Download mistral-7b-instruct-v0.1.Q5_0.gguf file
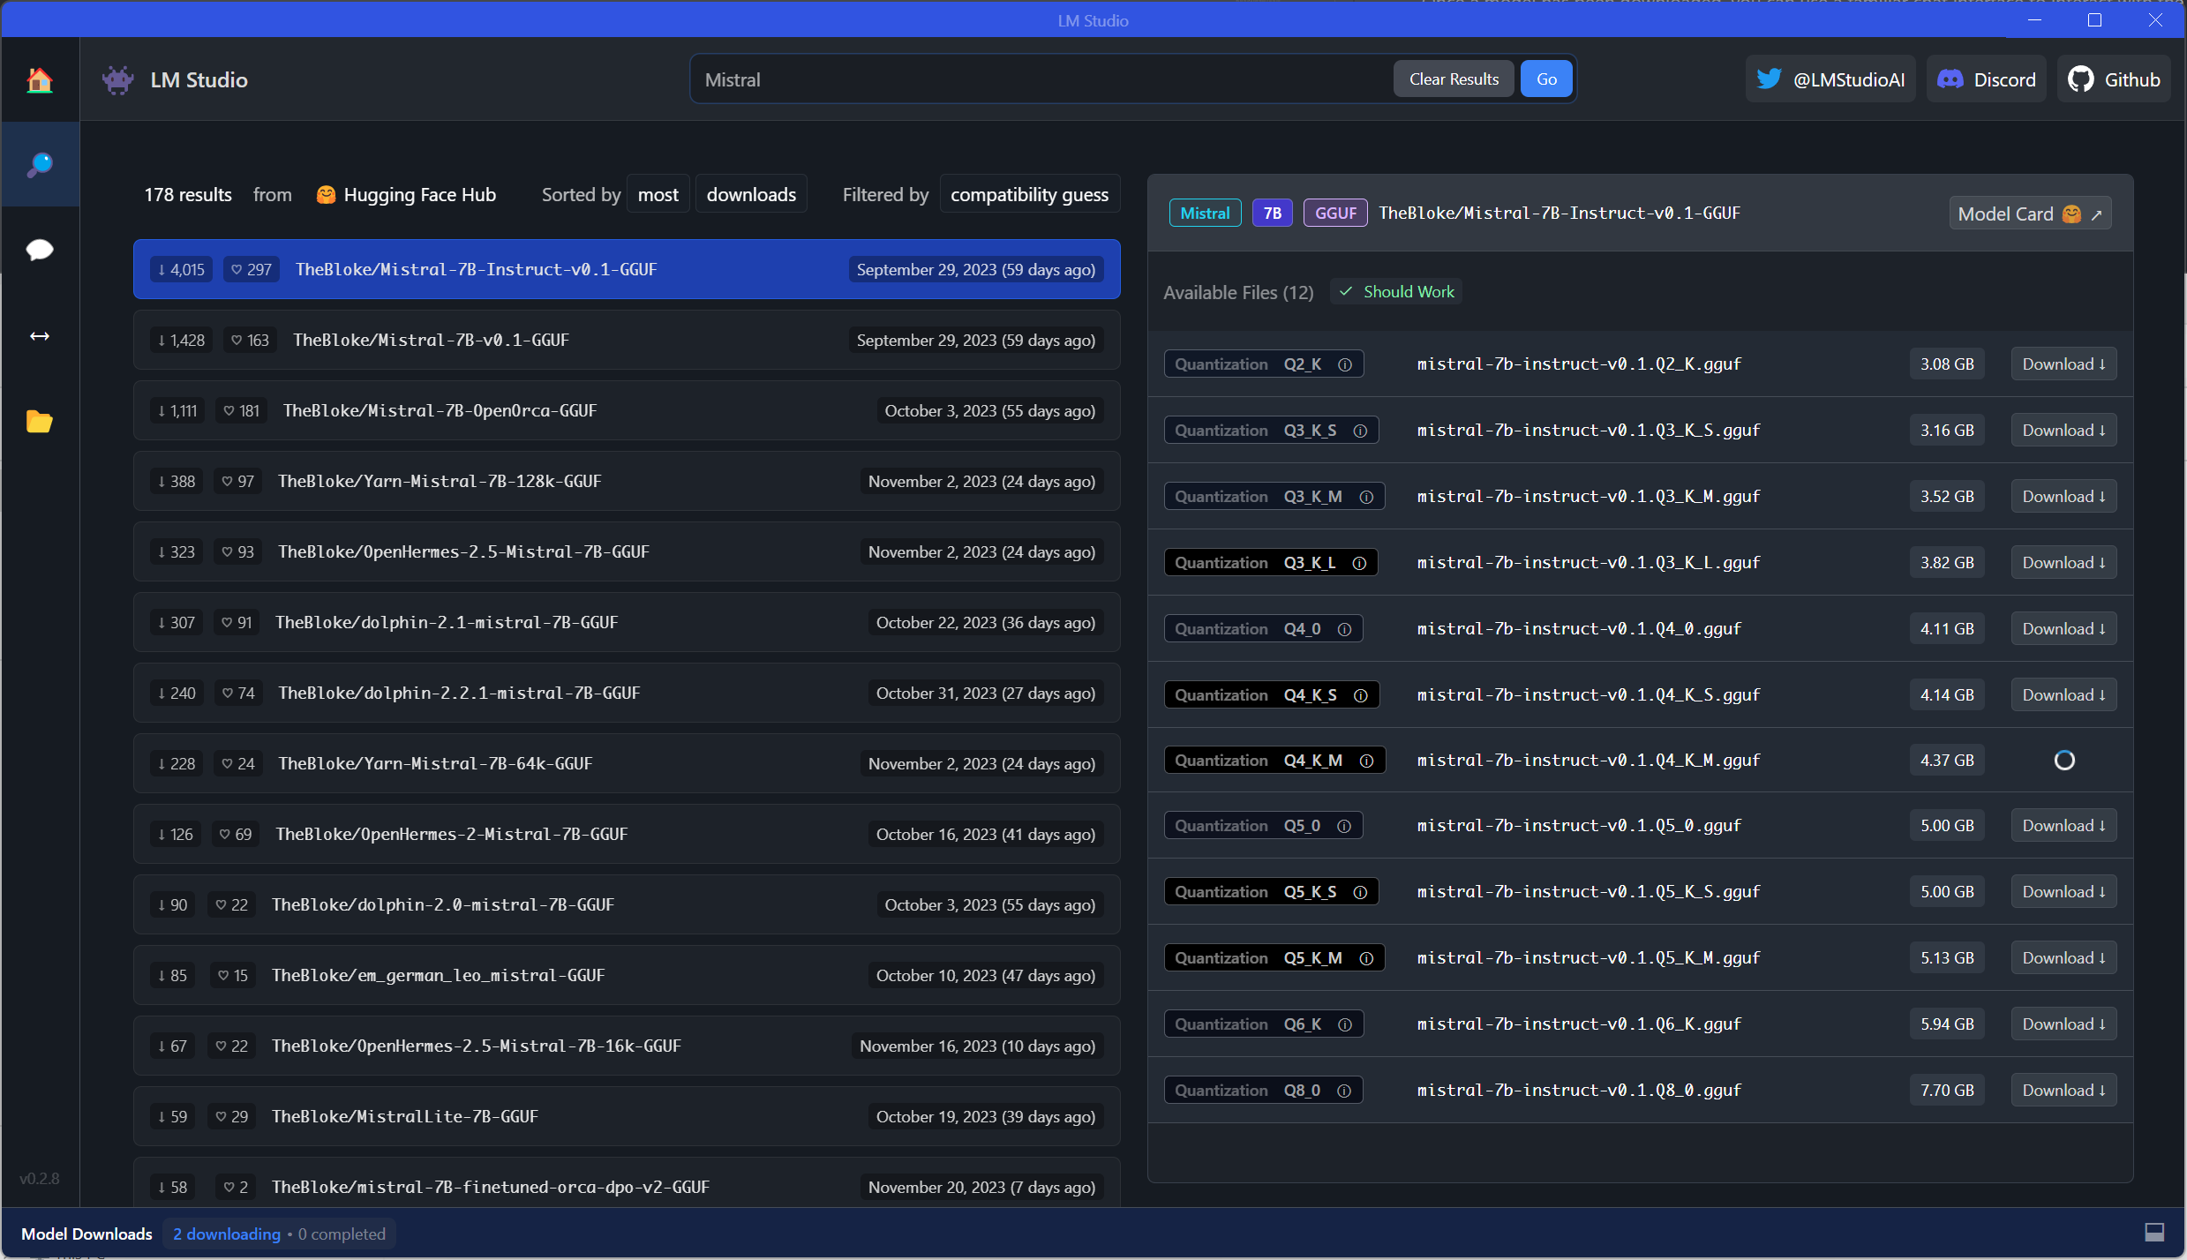2187x1260 pixels. 2063,824
